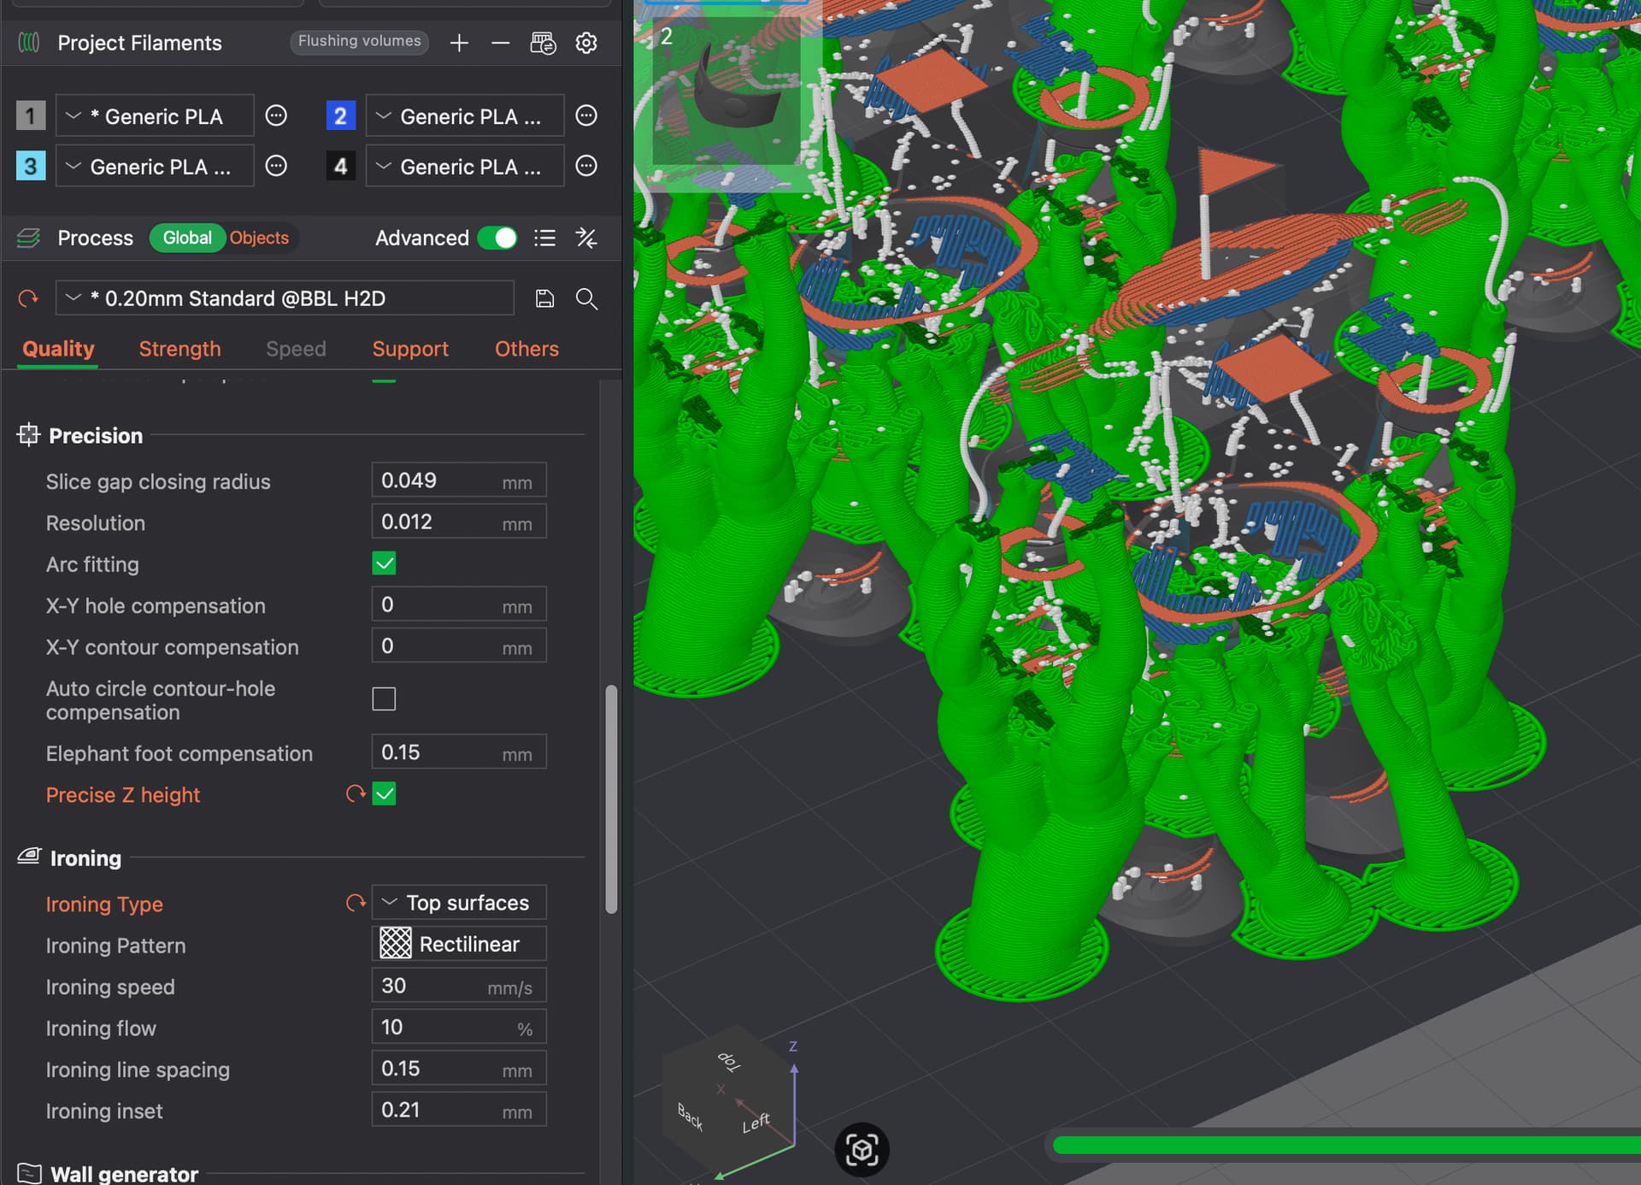The width and height of the screenshot is (1641, 1185).
Task: Switch process scope to Global
Action: [x=187, y=238]
